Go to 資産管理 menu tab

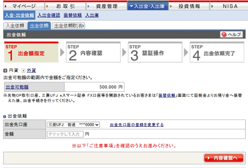tap(106, 6)
